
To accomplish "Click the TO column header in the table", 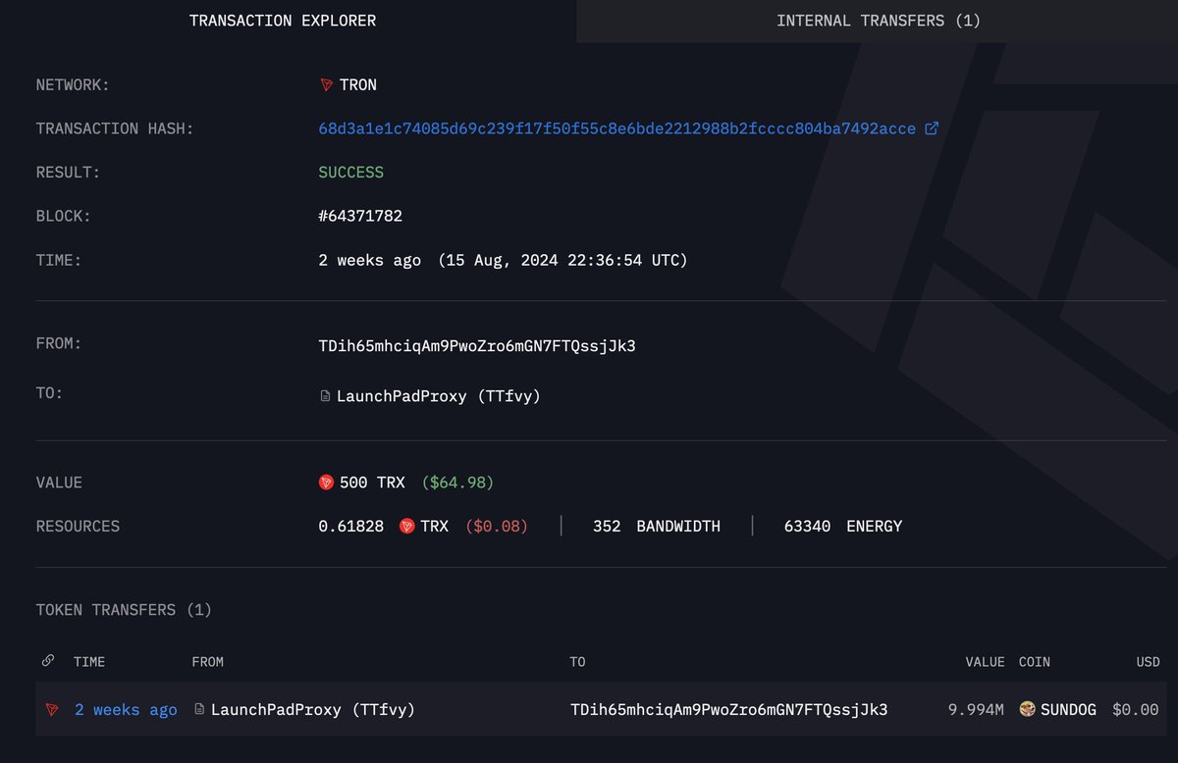I will point(577,662).
